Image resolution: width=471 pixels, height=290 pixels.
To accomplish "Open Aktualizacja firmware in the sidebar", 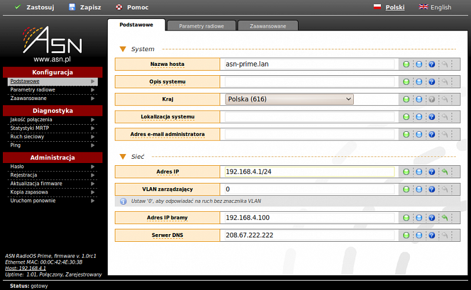I will [52, 184].
